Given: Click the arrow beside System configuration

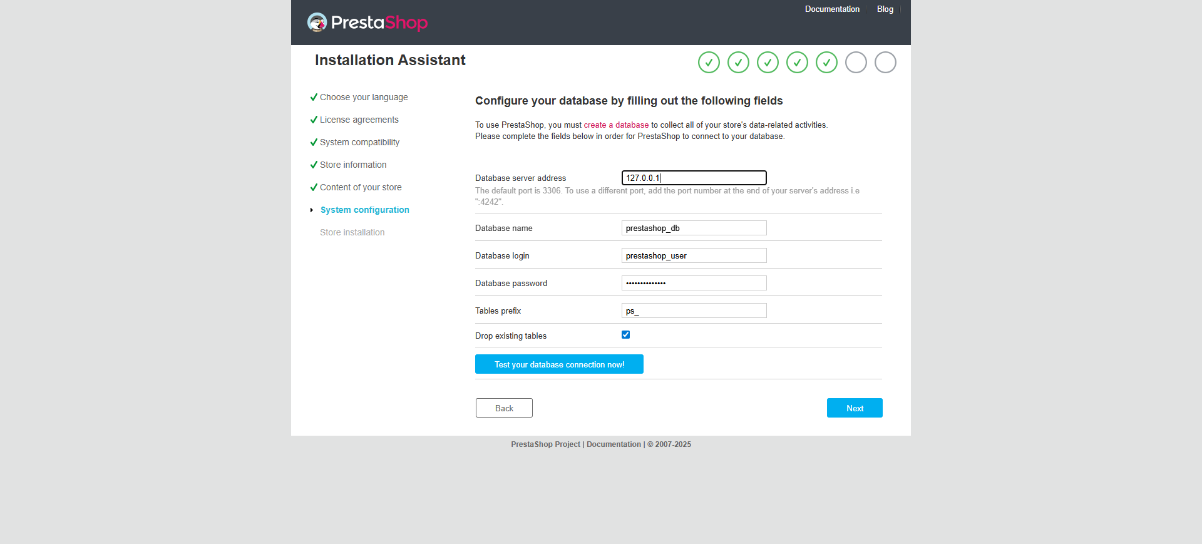Looking at the screenshot, I should [x=311, y=210].
